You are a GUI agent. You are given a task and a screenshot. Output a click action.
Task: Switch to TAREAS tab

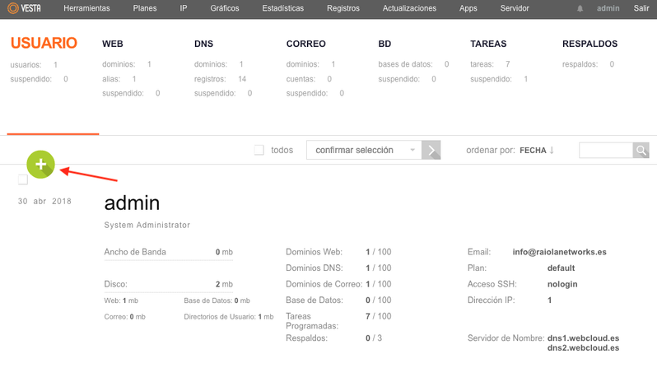click(488, 44)
